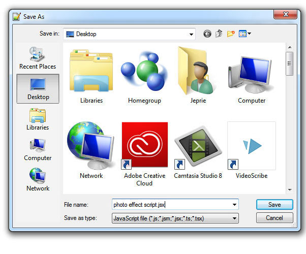Open the View Menu icon
Screen dimensions: 306x254
pos(242,34)
